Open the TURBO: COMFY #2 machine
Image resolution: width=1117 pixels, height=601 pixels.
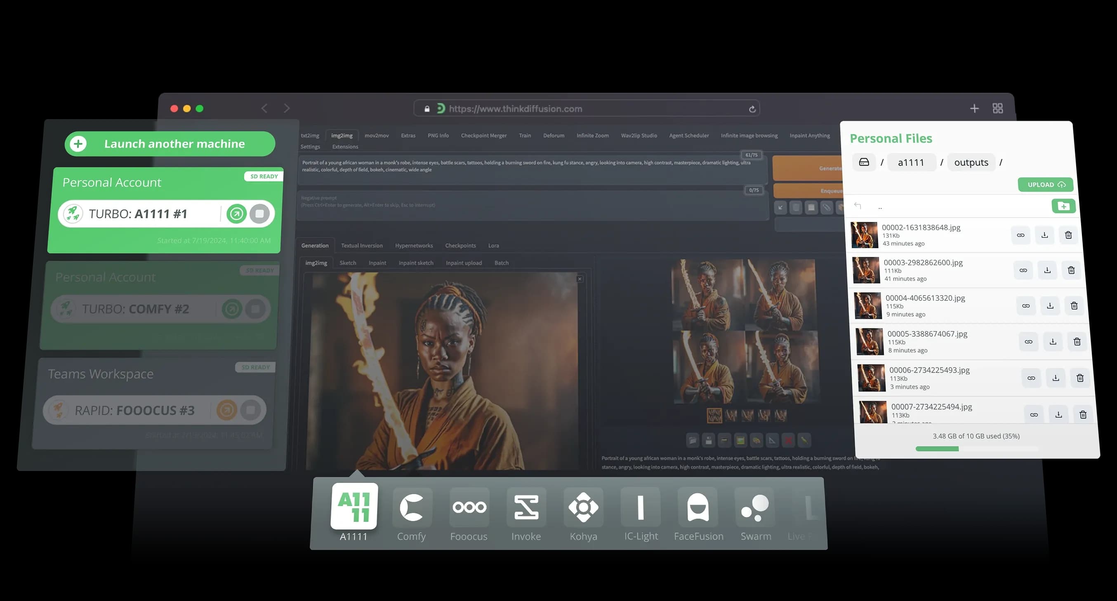click(x=231, y=309)
